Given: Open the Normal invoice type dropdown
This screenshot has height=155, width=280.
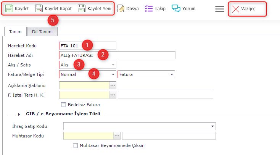Looking at the screenshot, I should click(113, 74).
